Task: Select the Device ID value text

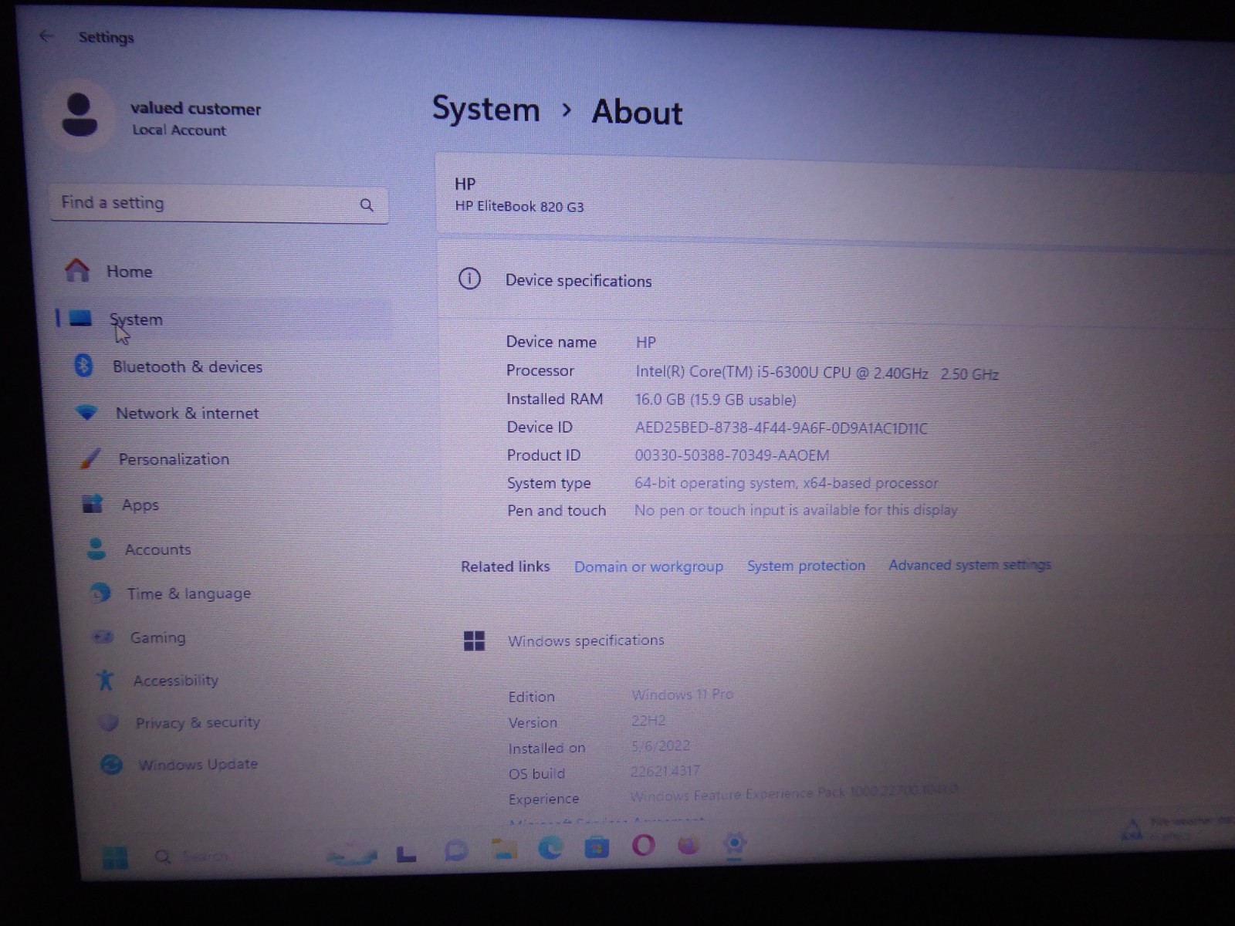Action: 781,428
